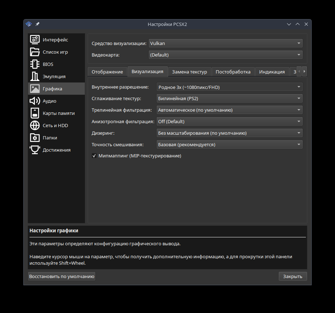Click the Восстановить по умолчанию button
Image resolution: width=335 pixels, height=313 pixels.
pos(61,276)
